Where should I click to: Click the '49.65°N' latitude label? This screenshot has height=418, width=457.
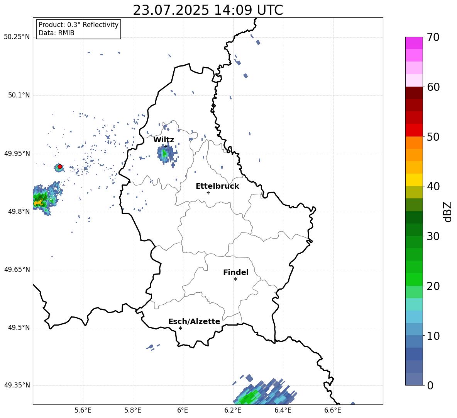(x=17, y=269)
